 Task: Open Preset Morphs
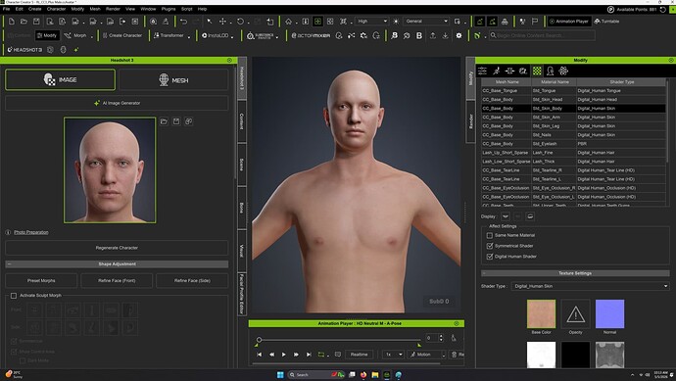click(41, 280)
